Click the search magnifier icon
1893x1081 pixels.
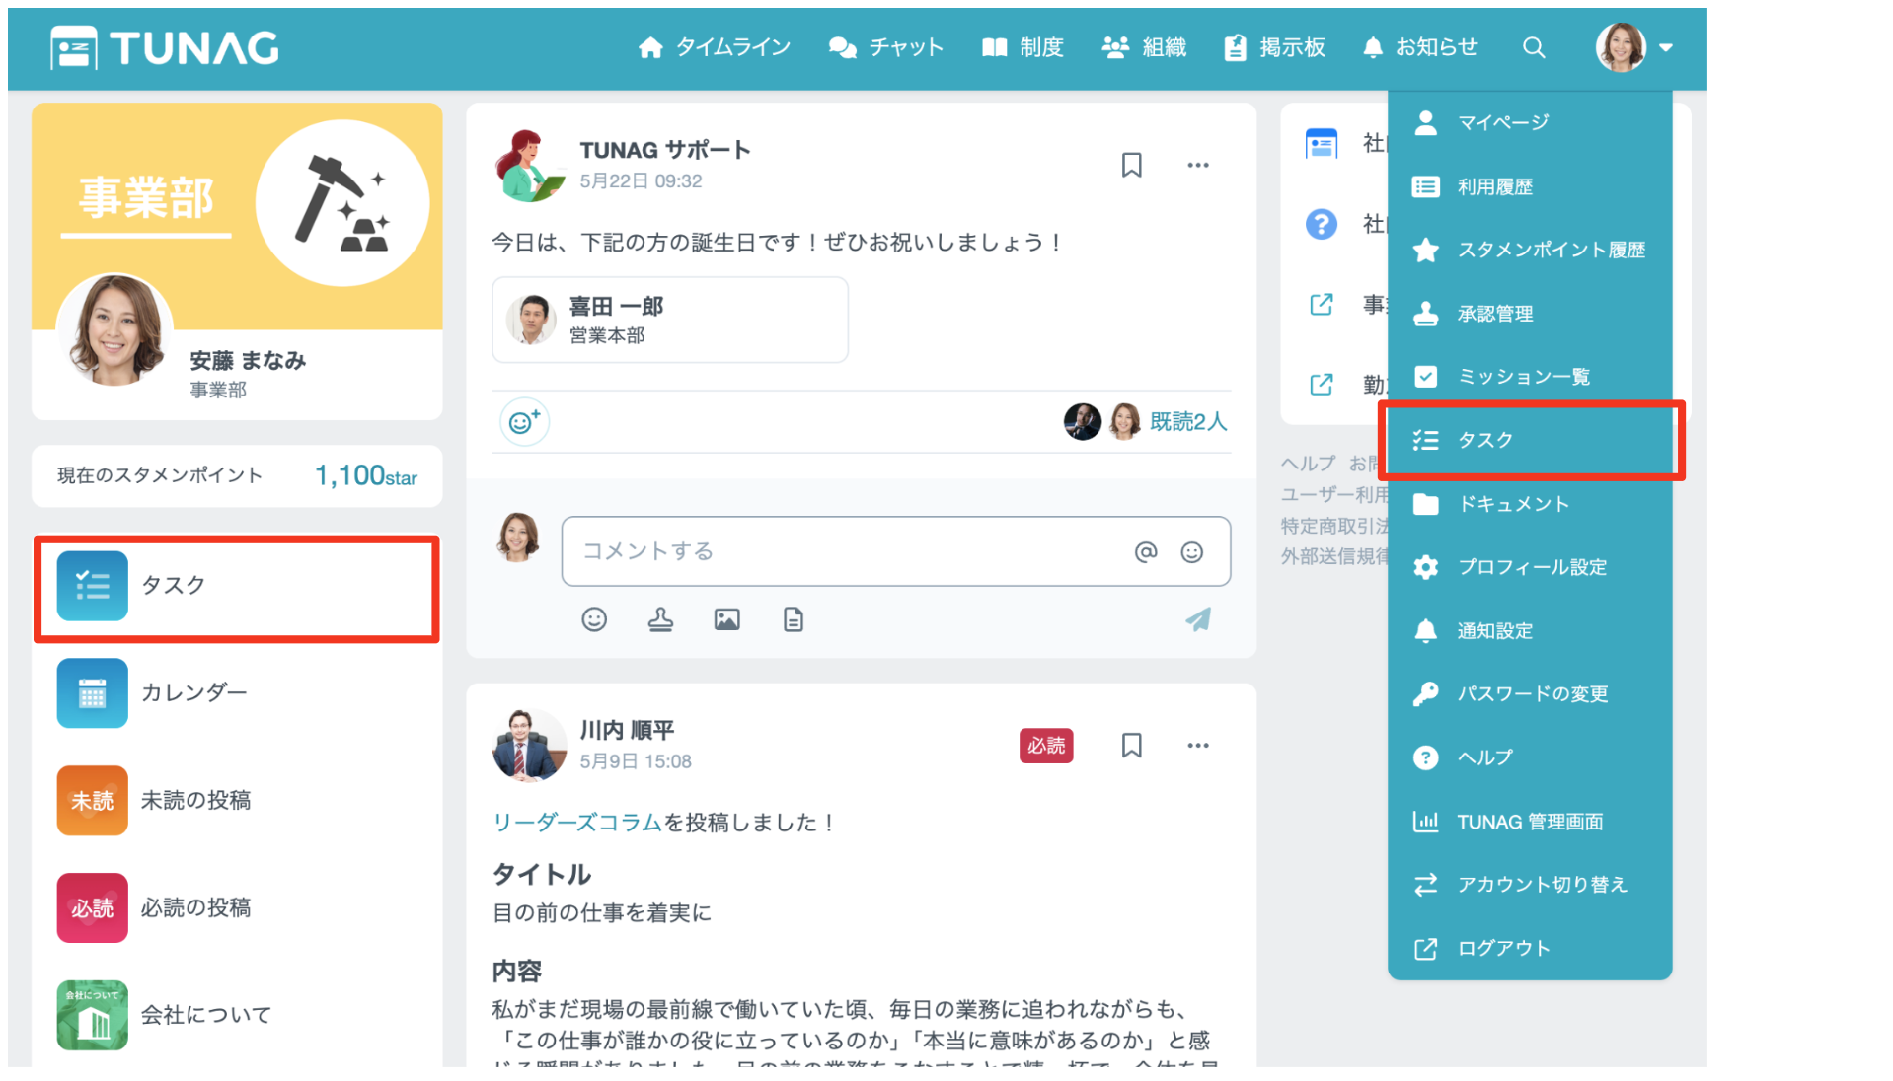[x=1533, y=47]
